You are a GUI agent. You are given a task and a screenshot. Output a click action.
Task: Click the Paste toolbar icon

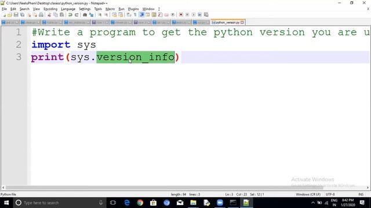pyautogui.click(x=62, y=14)
